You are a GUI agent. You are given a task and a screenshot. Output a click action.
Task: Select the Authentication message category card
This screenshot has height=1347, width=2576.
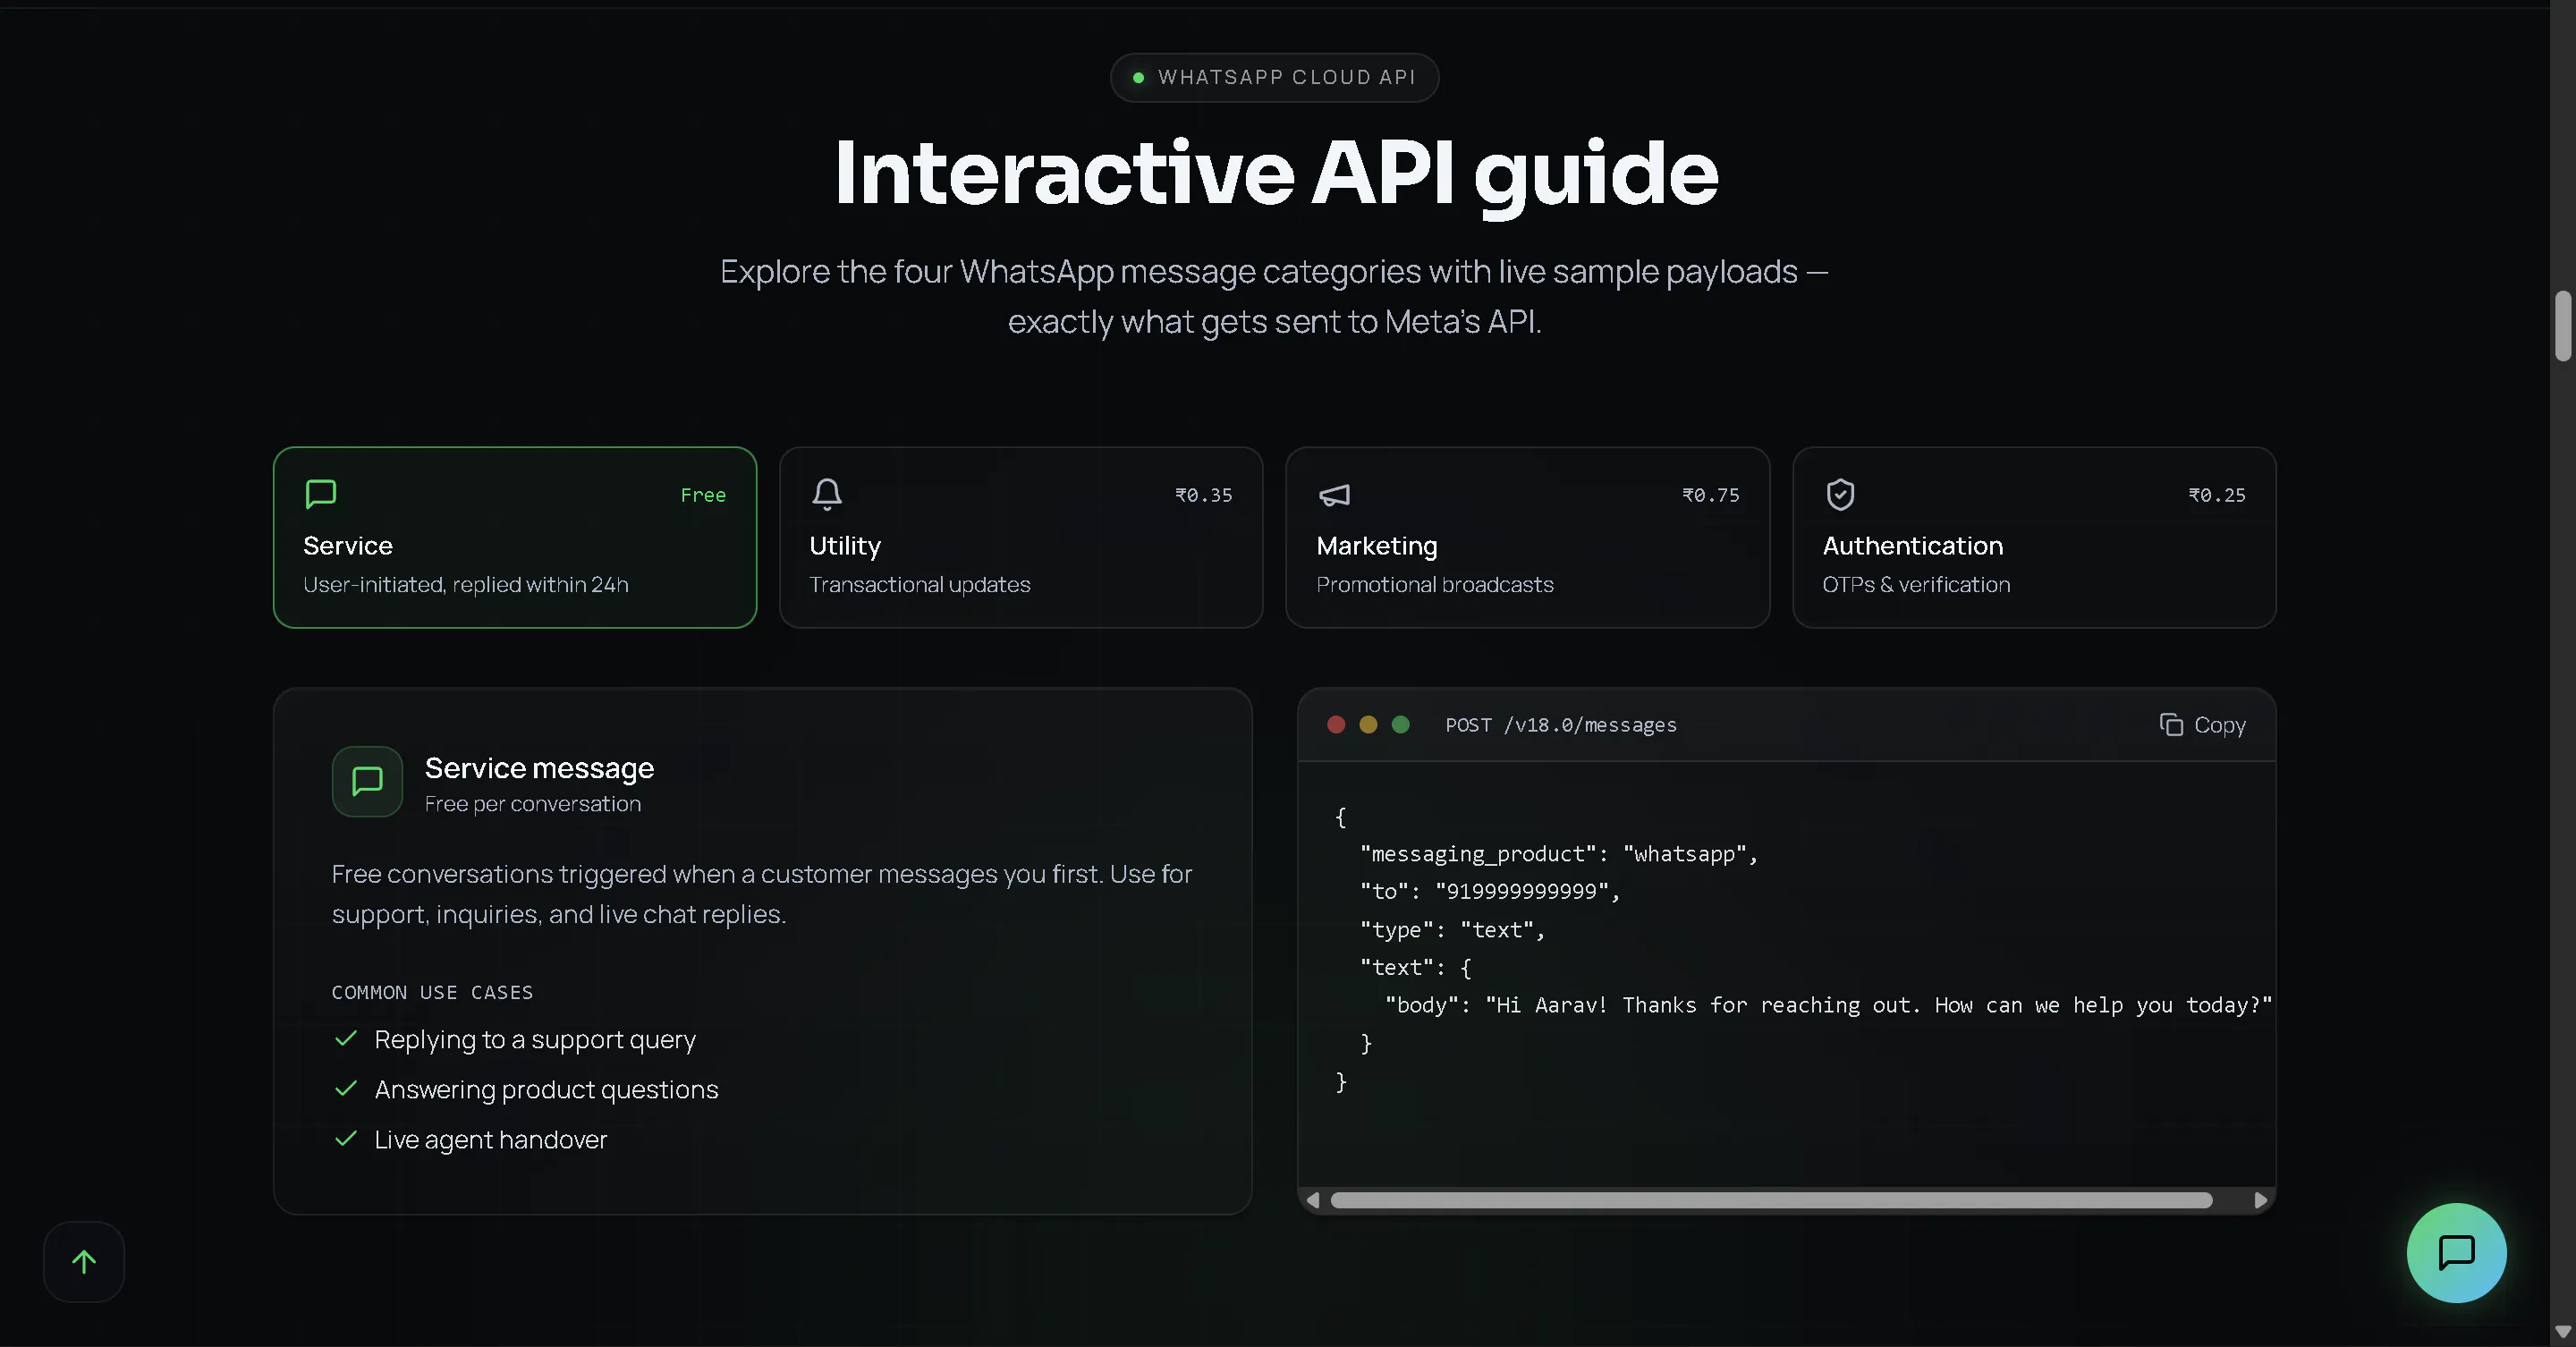point(2034,537)
